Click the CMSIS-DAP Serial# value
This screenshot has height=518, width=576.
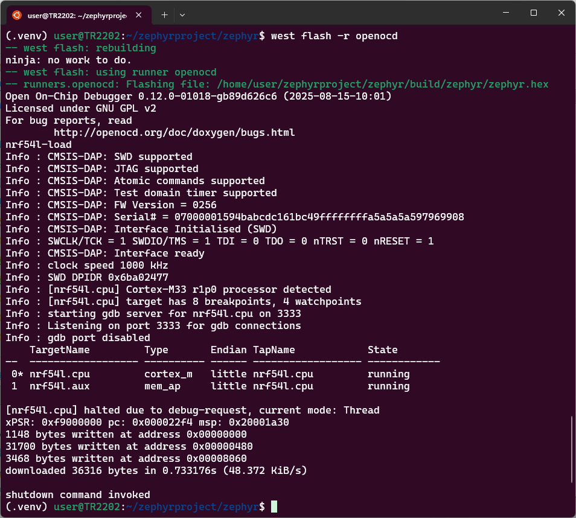319,217
